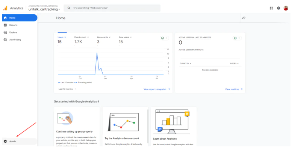The image size is (295, 152).
Task: Open the View reports snapshot link
Action: (x=157, y=89)
